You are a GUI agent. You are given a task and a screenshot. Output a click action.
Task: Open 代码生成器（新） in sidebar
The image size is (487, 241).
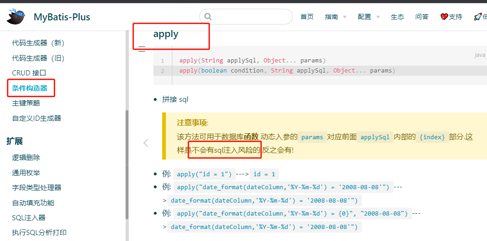coord(38,43)
